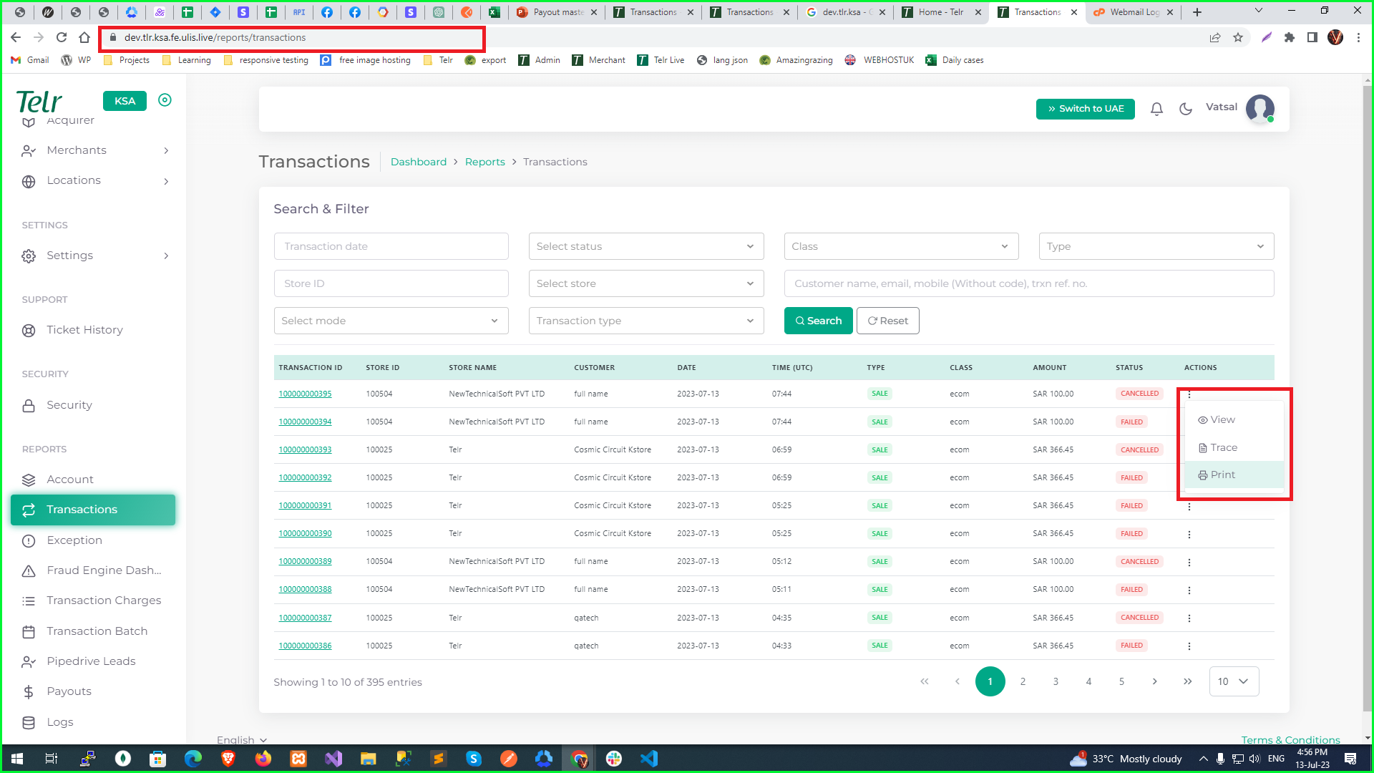Open transaction 100000000392 link
The image size is (1374, 773).
click(305, 478)
